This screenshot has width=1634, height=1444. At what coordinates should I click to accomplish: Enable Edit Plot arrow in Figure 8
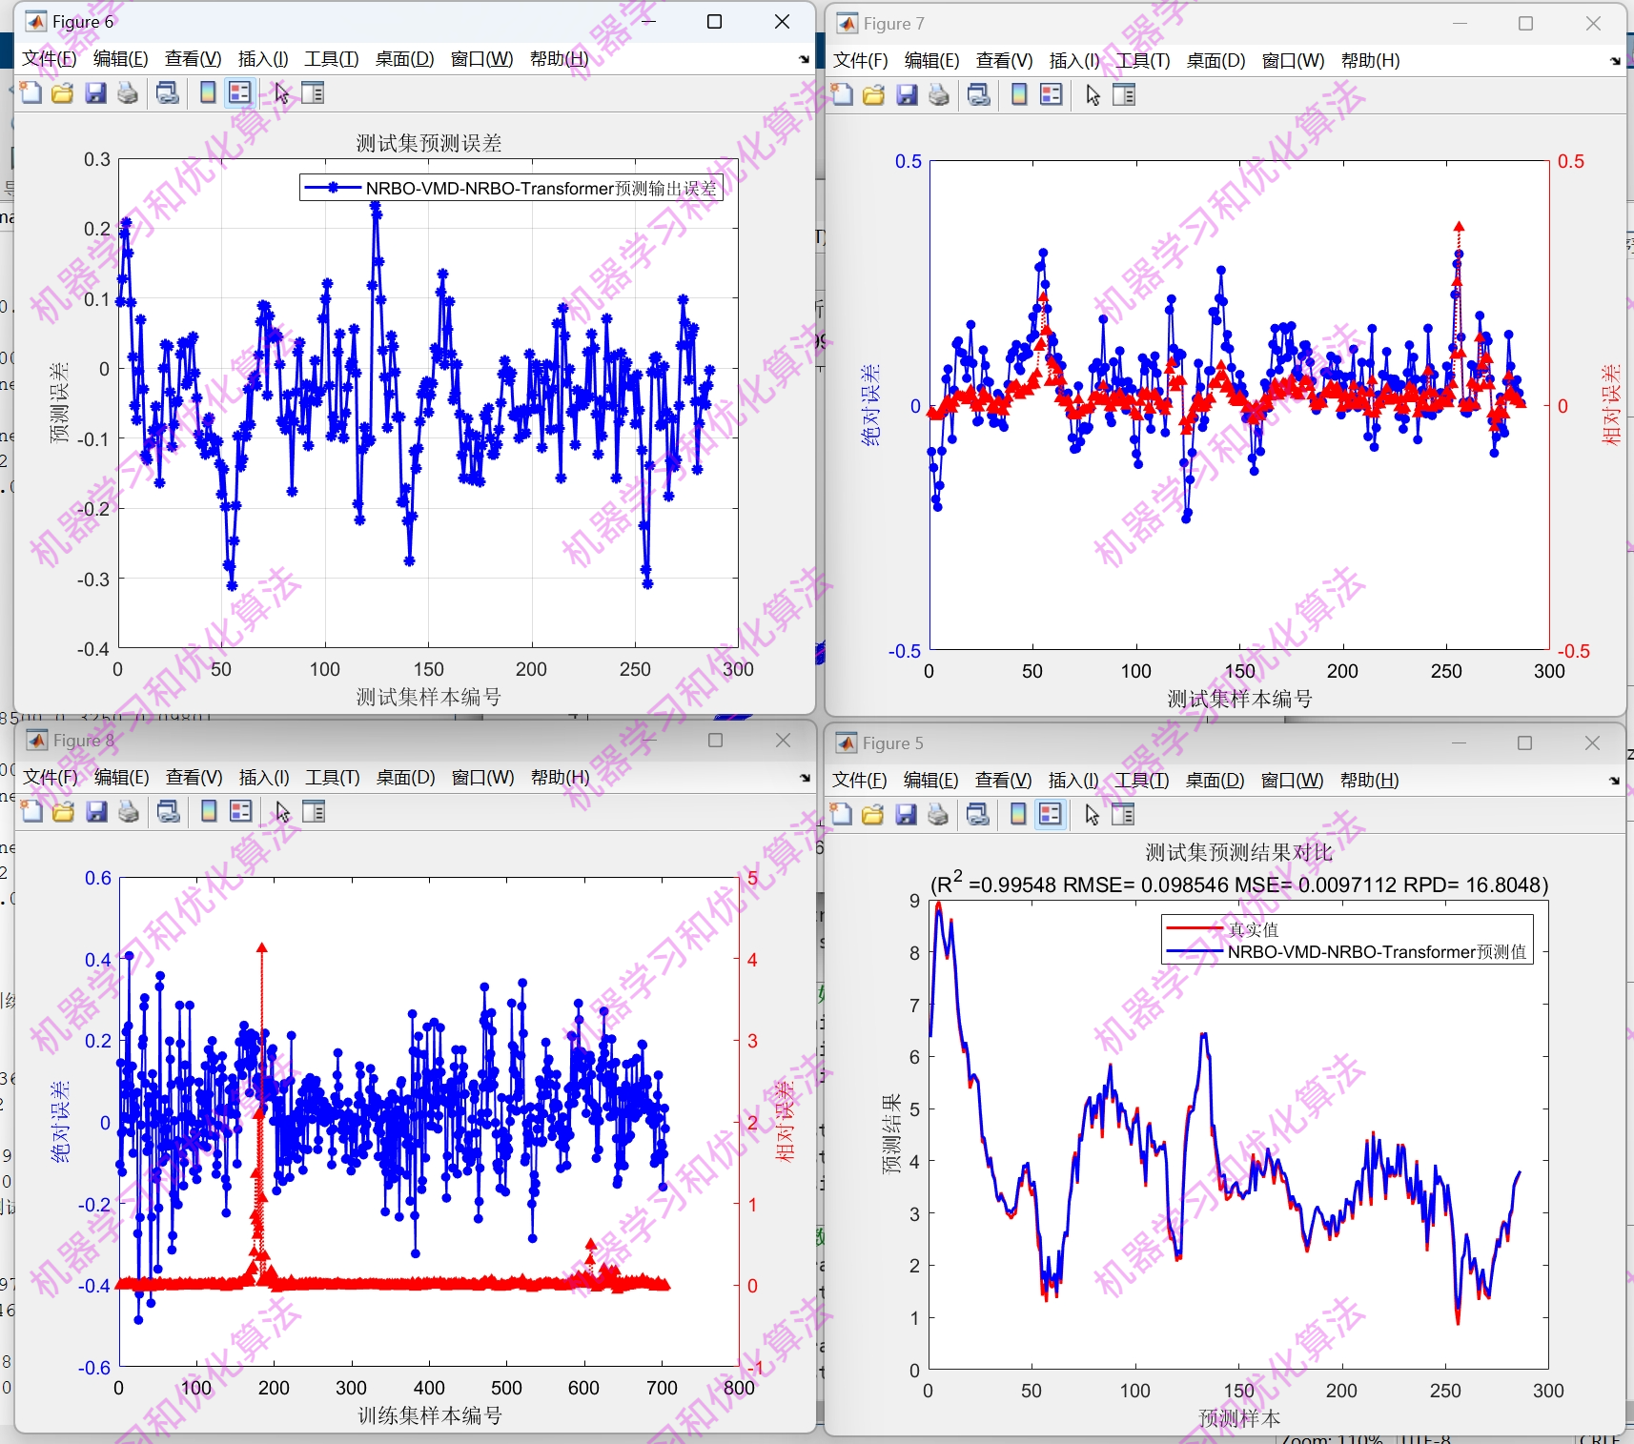pos(283,811)
